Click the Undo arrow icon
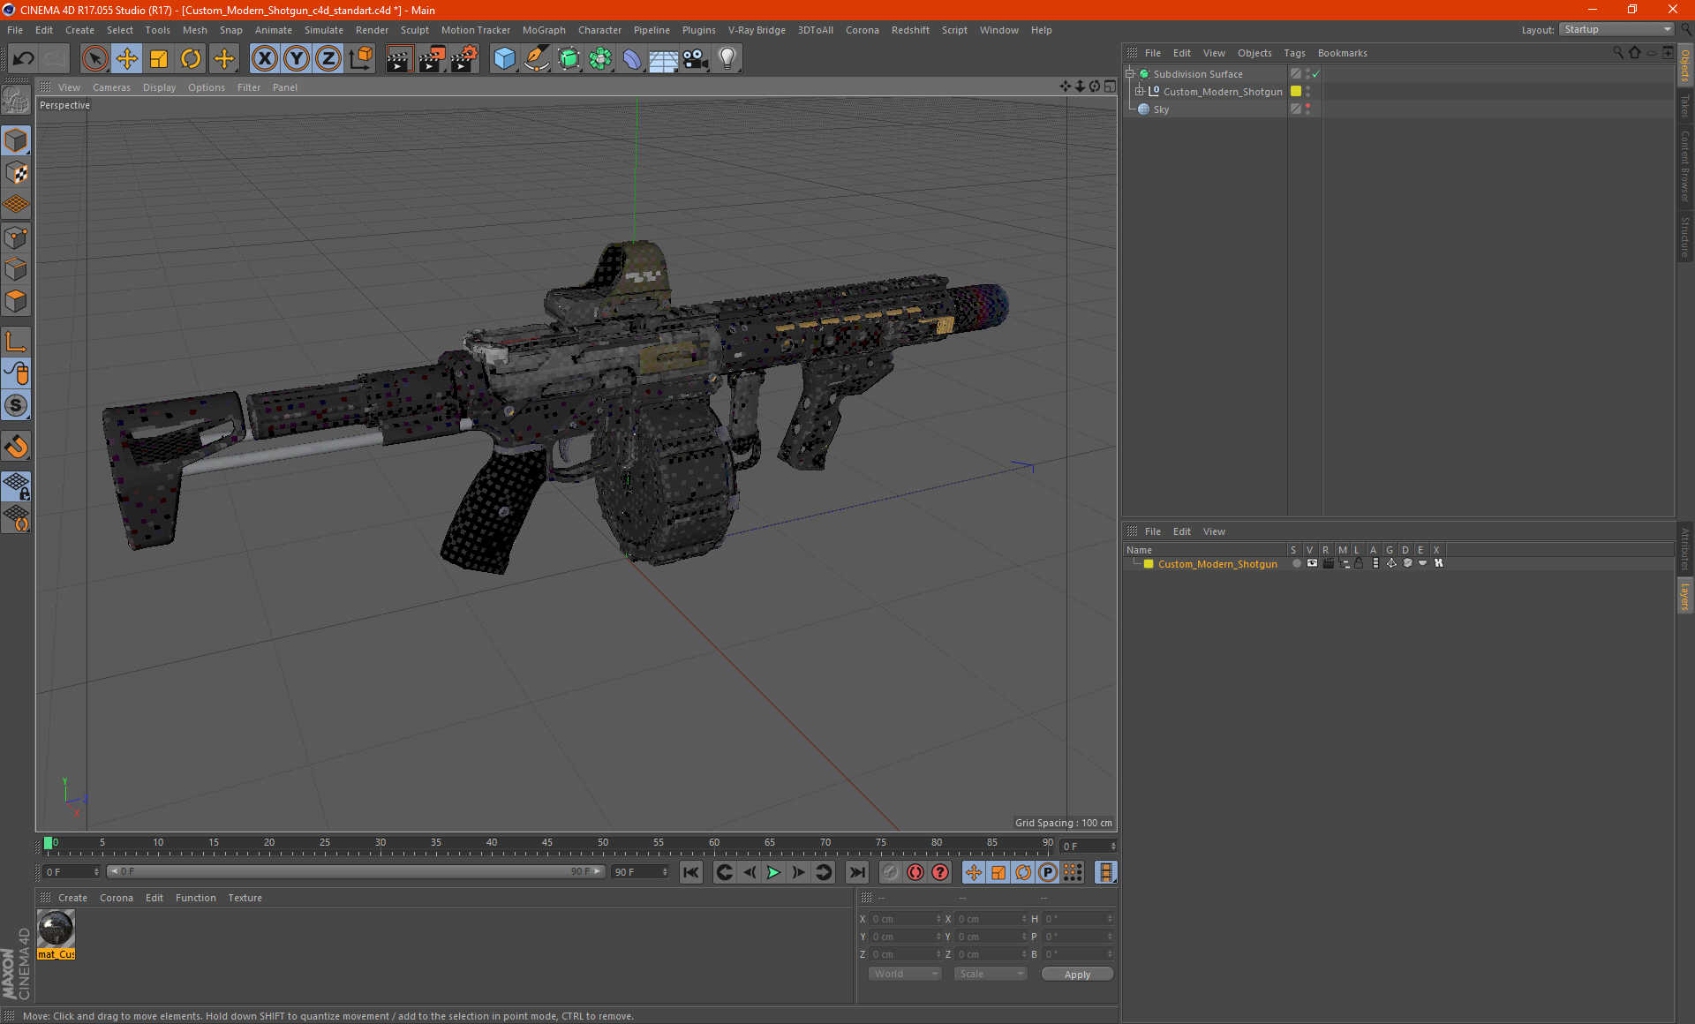 click(x=24, y=59)
